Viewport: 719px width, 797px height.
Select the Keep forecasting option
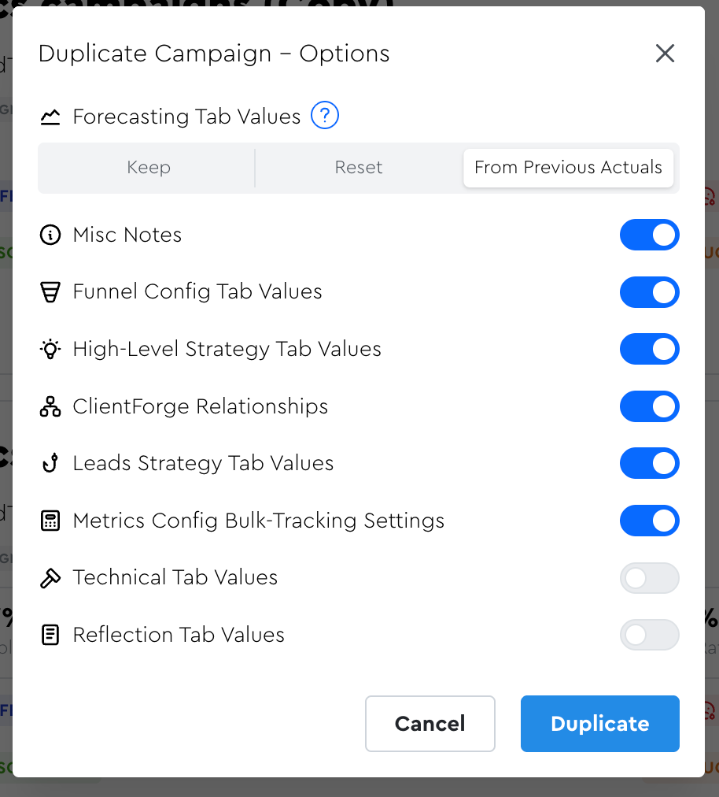(x=149, y=168)
